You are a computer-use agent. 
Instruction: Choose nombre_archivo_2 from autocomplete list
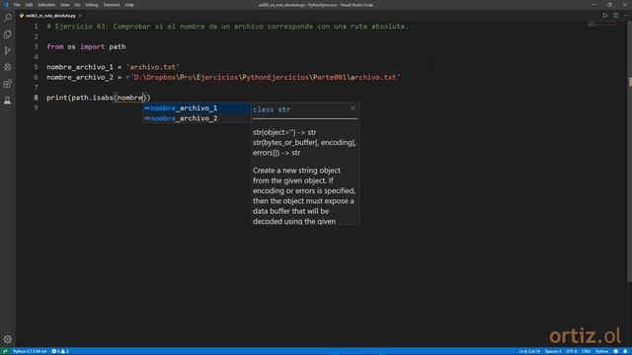click(x=197, y=118)
